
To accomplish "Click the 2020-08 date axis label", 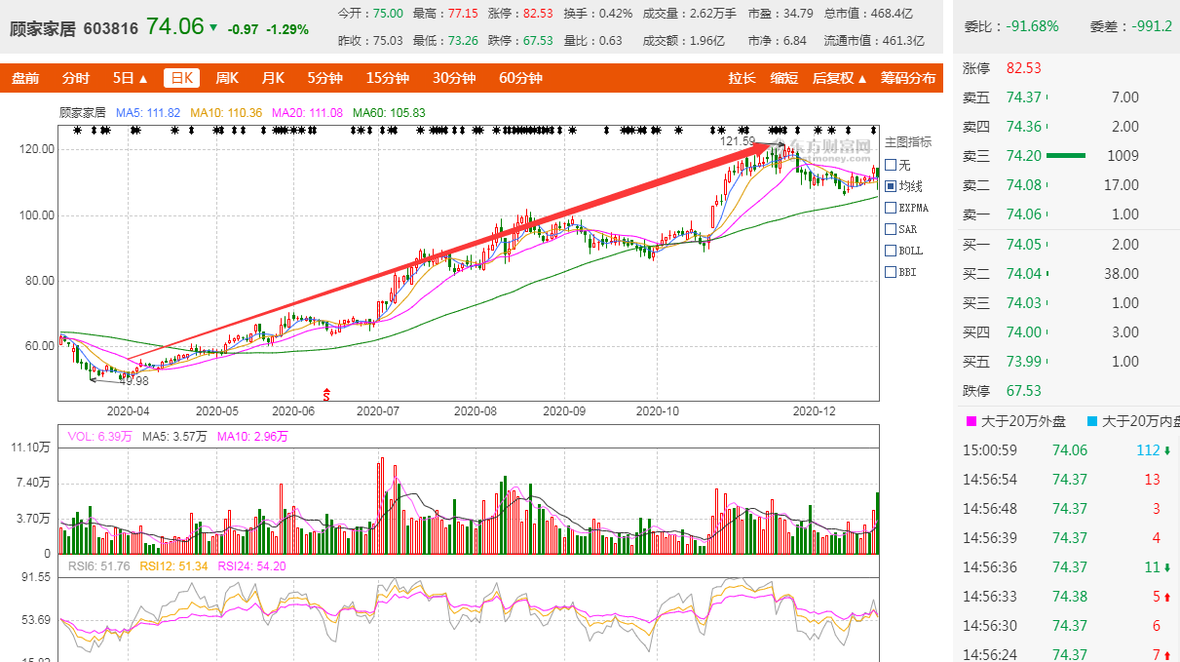I will pyautogui.click(x=476, y=411).
